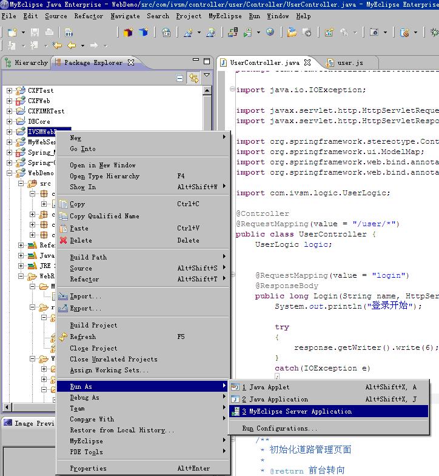The height and width of the screenshot is (476, 439).
Task: Click scroll left arrow in Package Explorer
Action: click(x=7, y=407)
